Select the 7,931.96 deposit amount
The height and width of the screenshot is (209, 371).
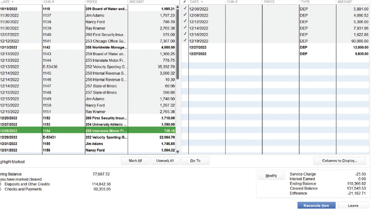(361, 28)
